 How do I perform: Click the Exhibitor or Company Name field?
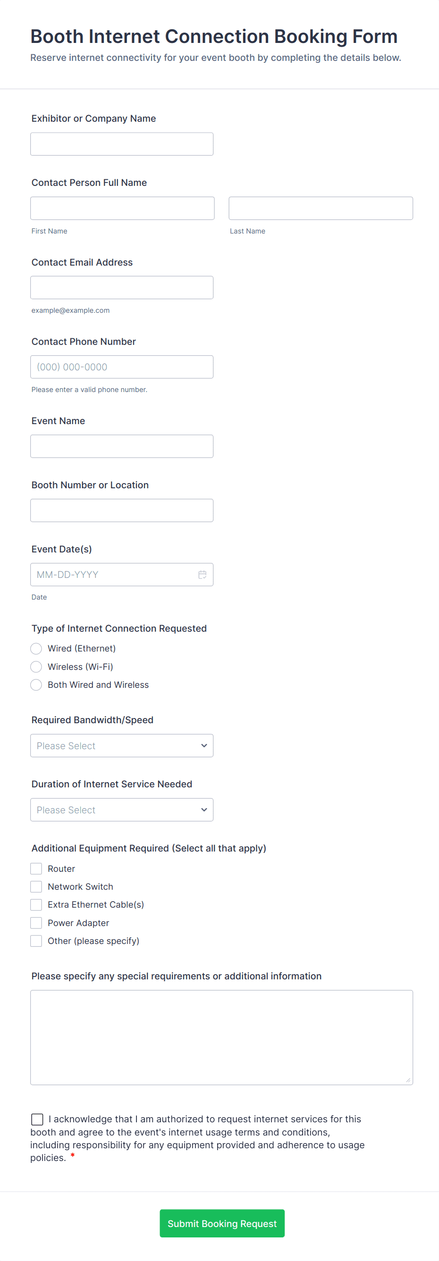tap(121, 144)
